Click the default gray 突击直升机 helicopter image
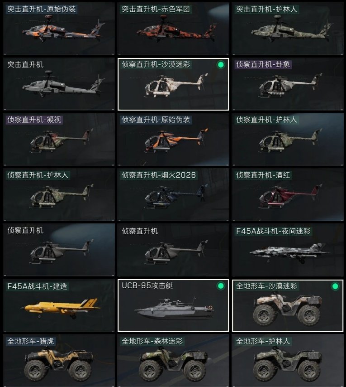Viewport: 346px width, 387px height. point(63,84)
